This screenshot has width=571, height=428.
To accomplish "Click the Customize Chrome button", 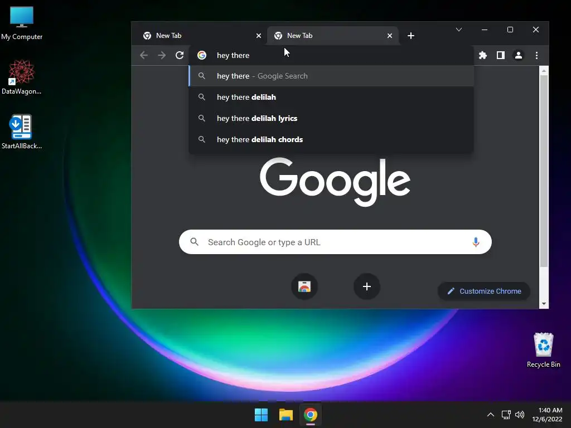I will click(x=484, y=291).
